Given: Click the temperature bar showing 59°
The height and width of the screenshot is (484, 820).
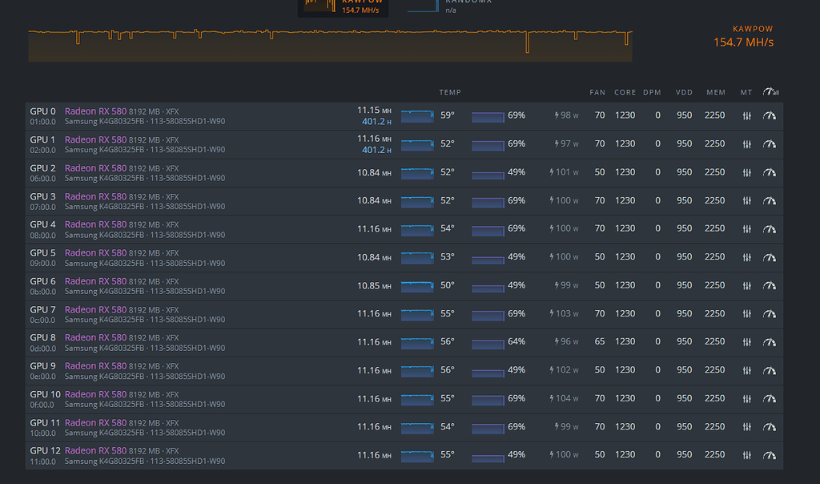Looking at the screenshot, I should click(416, 115).
